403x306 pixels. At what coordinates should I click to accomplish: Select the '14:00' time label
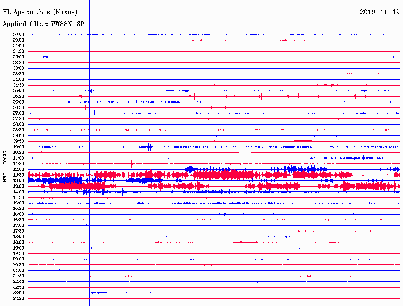[18, 192]
